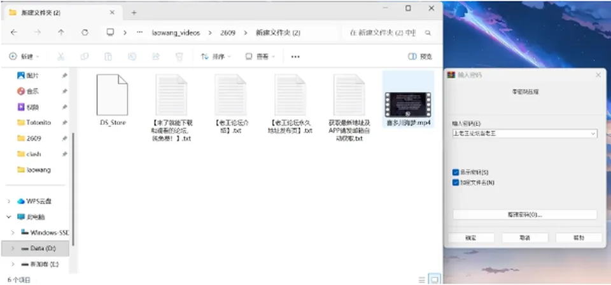This screenshot has height=285, width=611.
Task: Close the 输入密码 dialog
Action: (x=598, y=75)
